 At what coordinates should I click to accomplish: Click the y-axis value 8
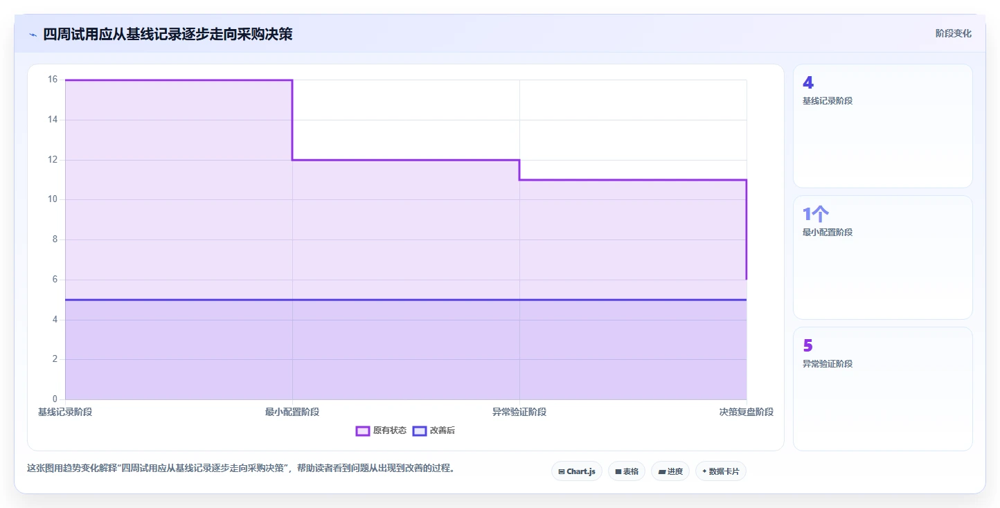click(x=55, y=239)
